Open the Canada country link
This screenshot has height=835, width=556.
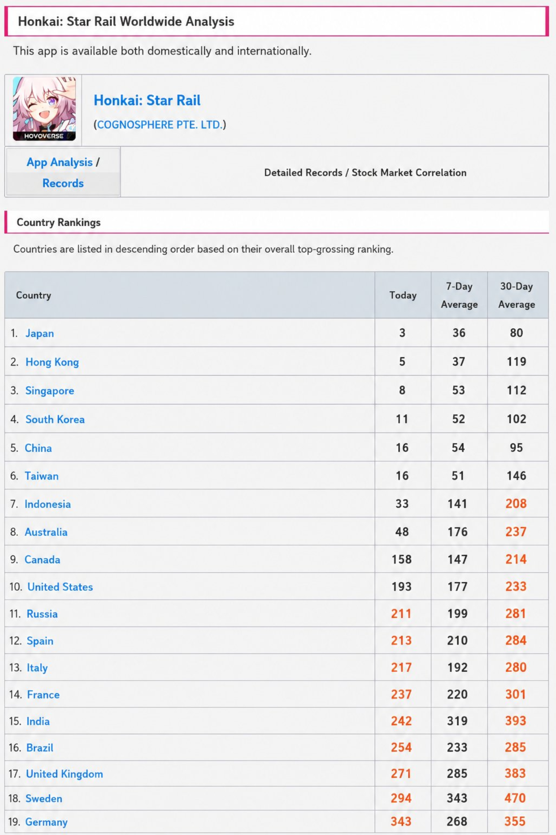click(42, 559)
